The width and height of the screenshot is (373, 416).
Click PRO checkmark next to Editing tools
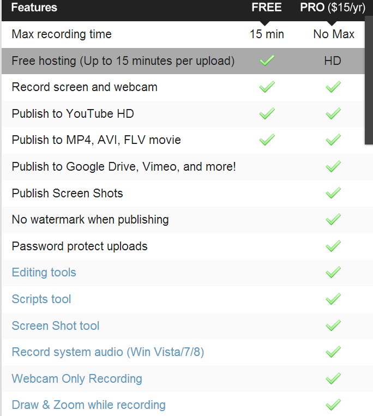click(x=333, y=272)
